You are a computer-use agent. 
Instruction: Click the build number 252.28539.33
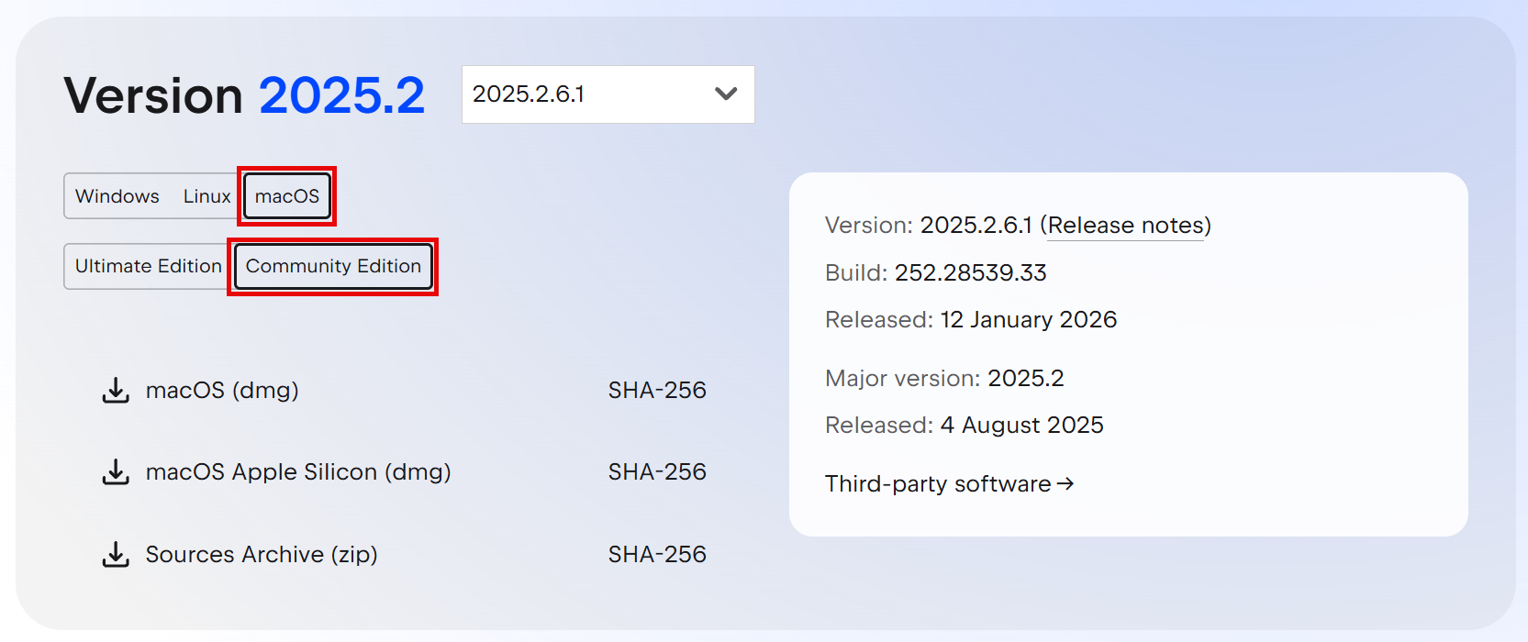coord(970,273)
